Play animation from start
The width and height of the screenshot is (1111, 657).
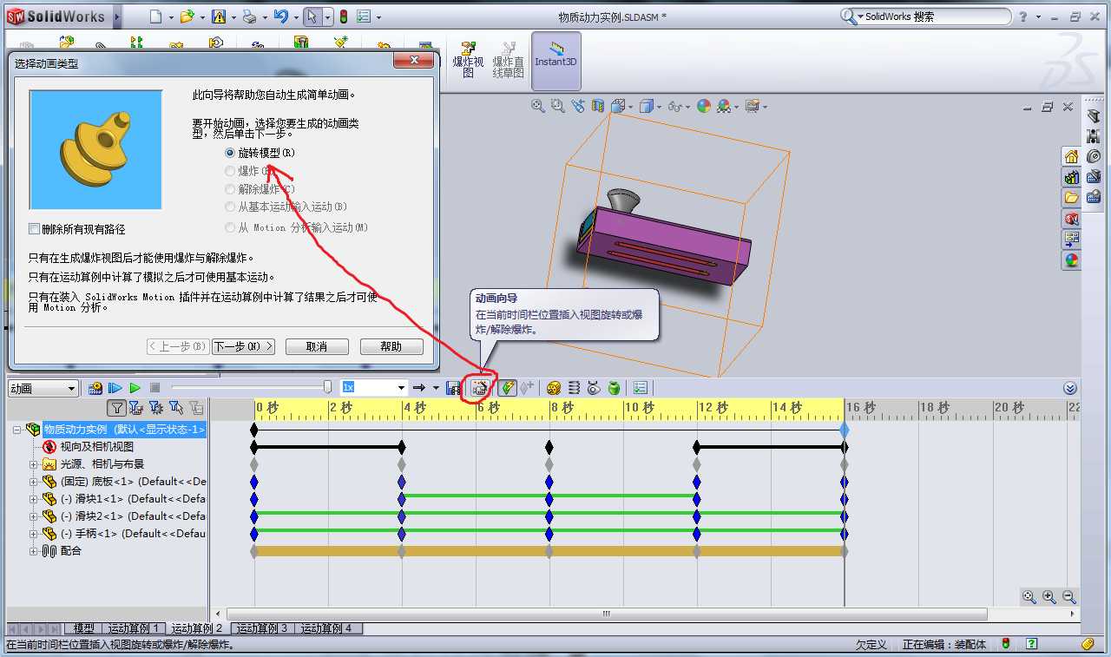tap(115, 388)
